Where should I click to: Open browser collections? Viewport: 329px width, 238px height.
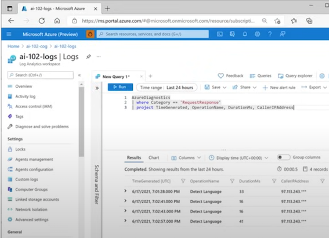(309, 20)
